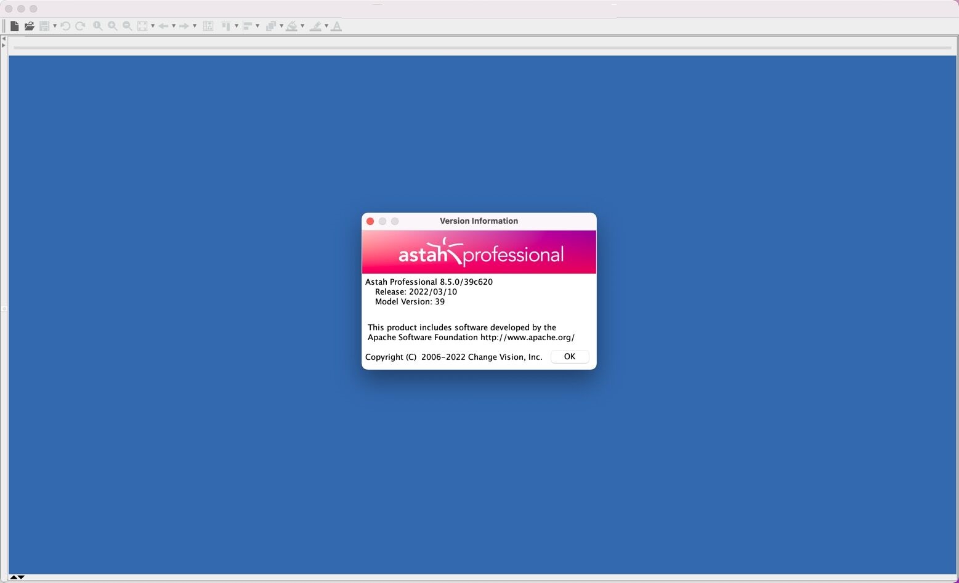Click the Undo arrow icon
This screenshot has width=959, height=583.
coord(65,26)
